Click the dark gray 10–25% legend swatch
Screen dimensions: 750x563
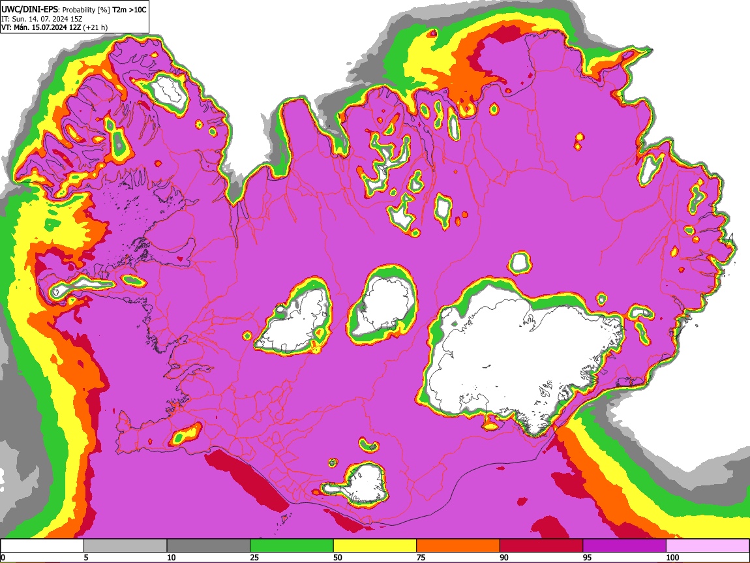tap(209, 546)
